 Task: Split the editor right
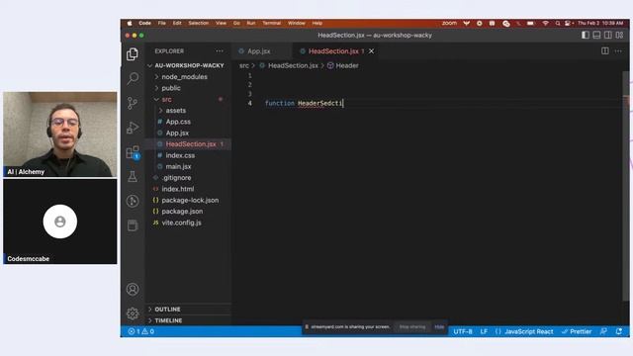[x=604, y=51]
